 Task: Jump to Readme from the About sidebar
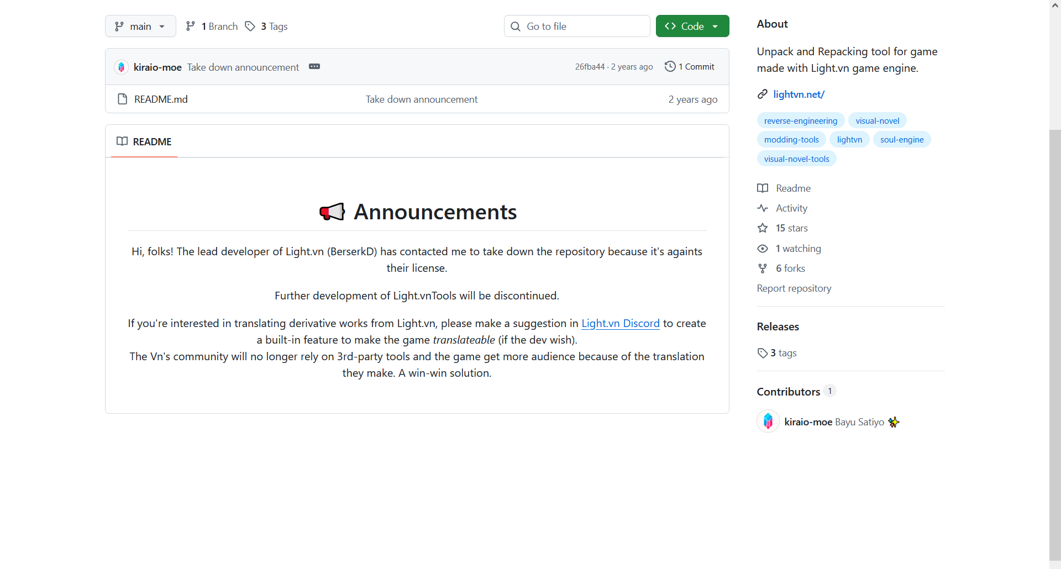(784, 188)
